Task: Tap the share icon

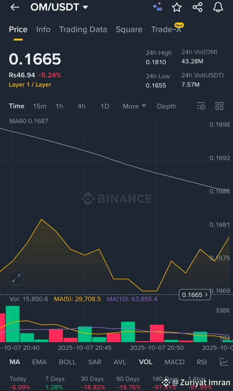Action: tap(197, 7)
